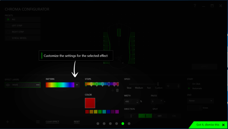Click the 'Slow' speed label
Image resolution: width=228 pixels, height=129 pixels.
(129, 88)
